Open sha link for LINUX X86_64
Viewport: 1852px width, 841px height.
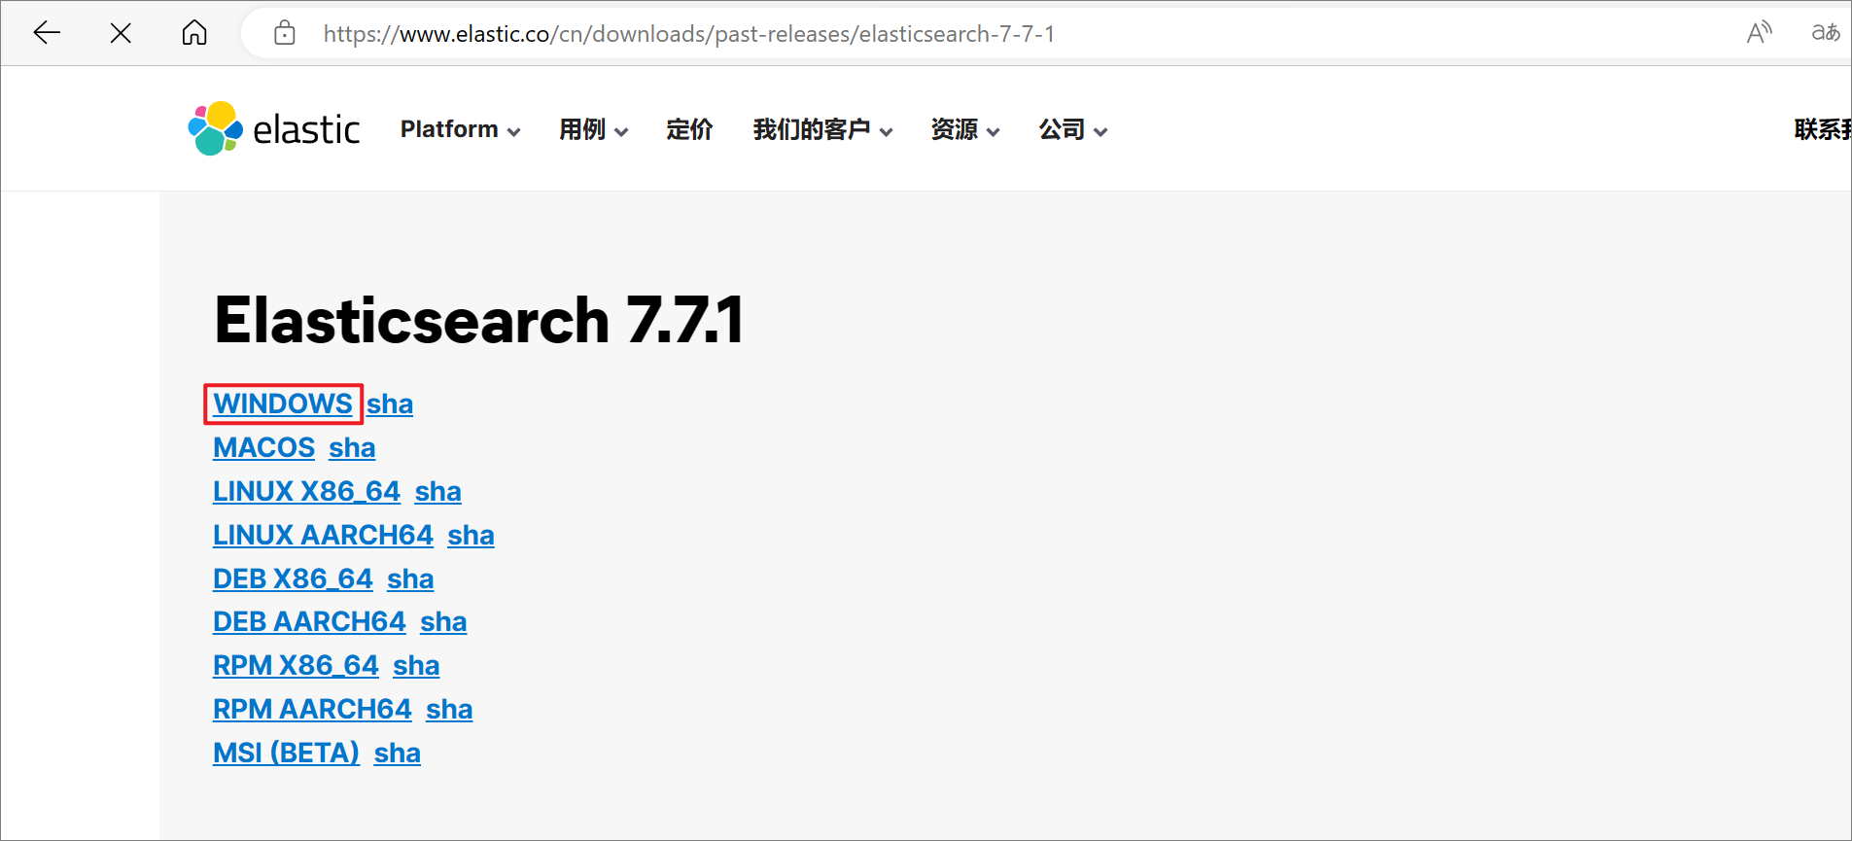[x=437, y=491]
